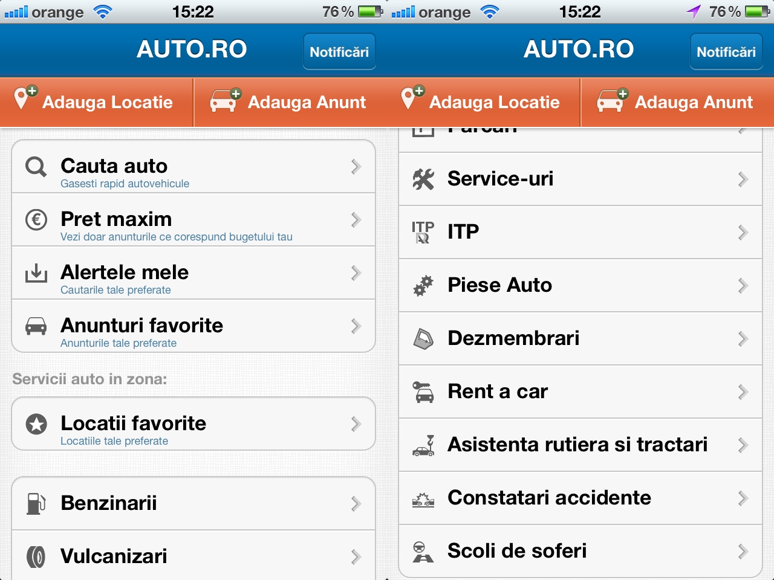Screen dimensions: 774x580
Task: Tap the euro icon for Pret maxim
Action: pyautogui.click(x=36, y=220)
